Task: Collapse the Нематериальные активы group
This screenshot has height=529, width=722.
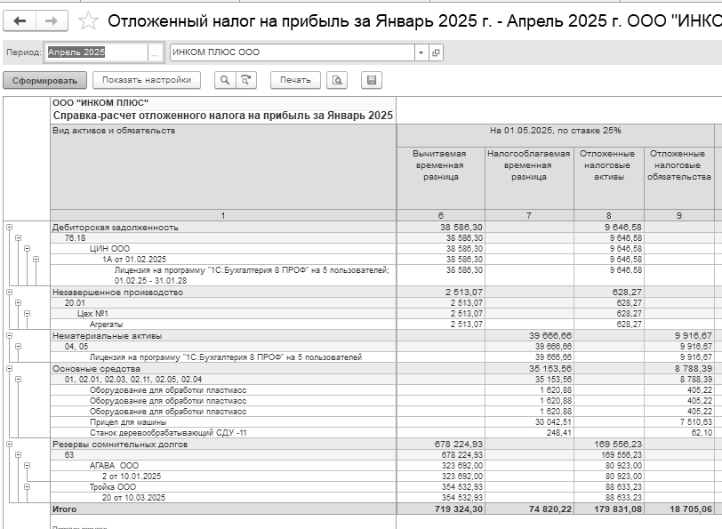Action: coord(9,336)
